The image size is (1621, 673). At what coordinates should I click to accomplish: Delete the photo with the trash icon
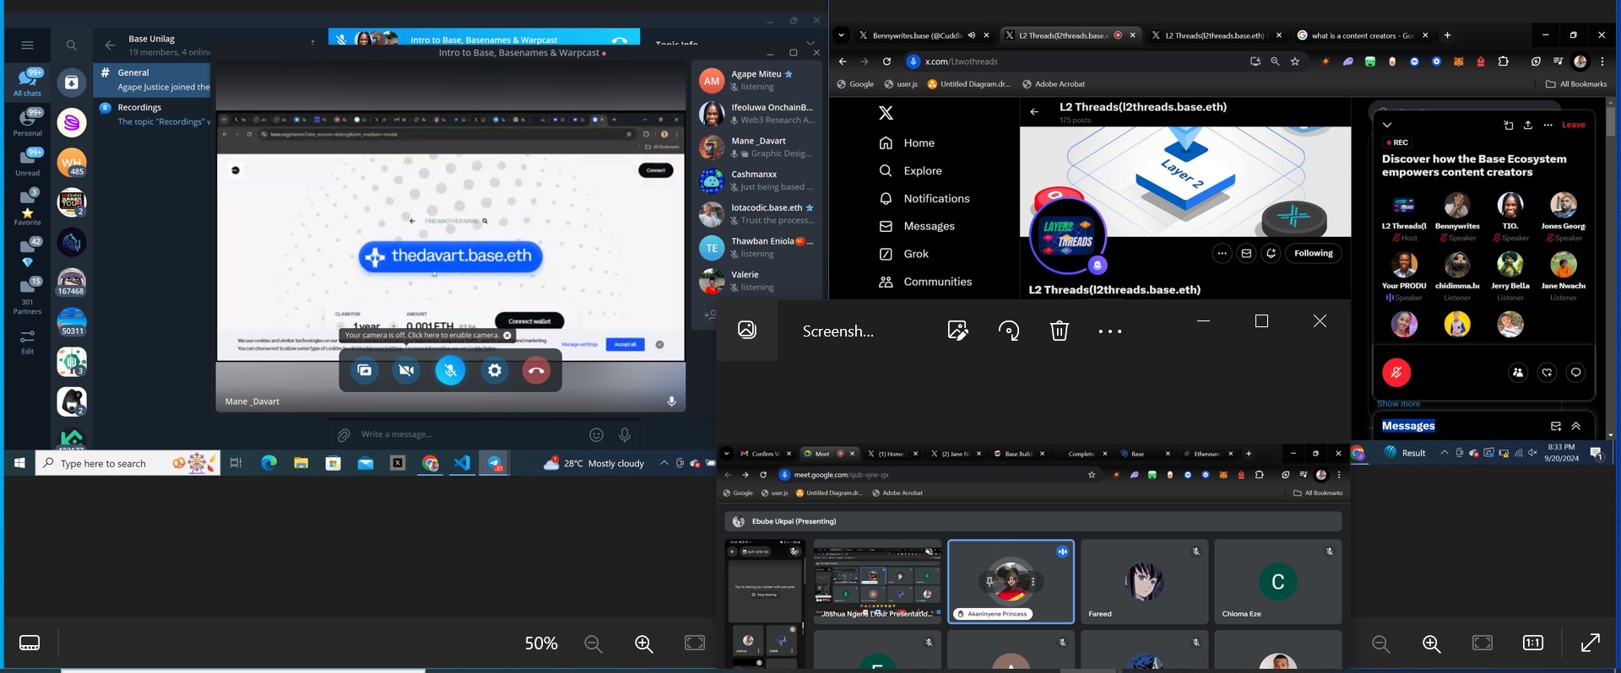(x=1060, y=331)
